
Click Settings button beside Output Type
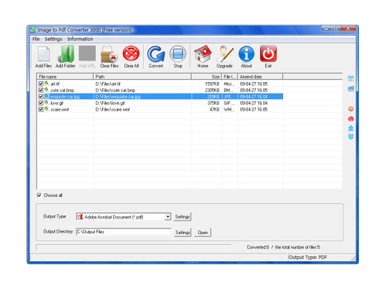(x=182, y=217)
